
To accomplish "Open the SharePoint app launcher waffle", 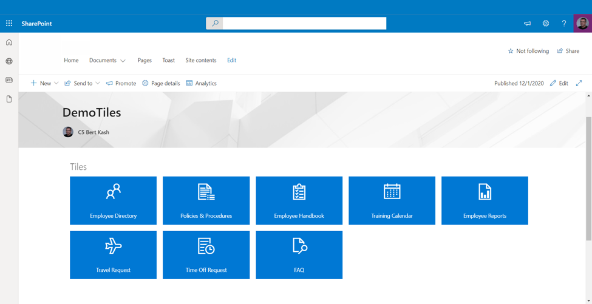I will (9, 24).
